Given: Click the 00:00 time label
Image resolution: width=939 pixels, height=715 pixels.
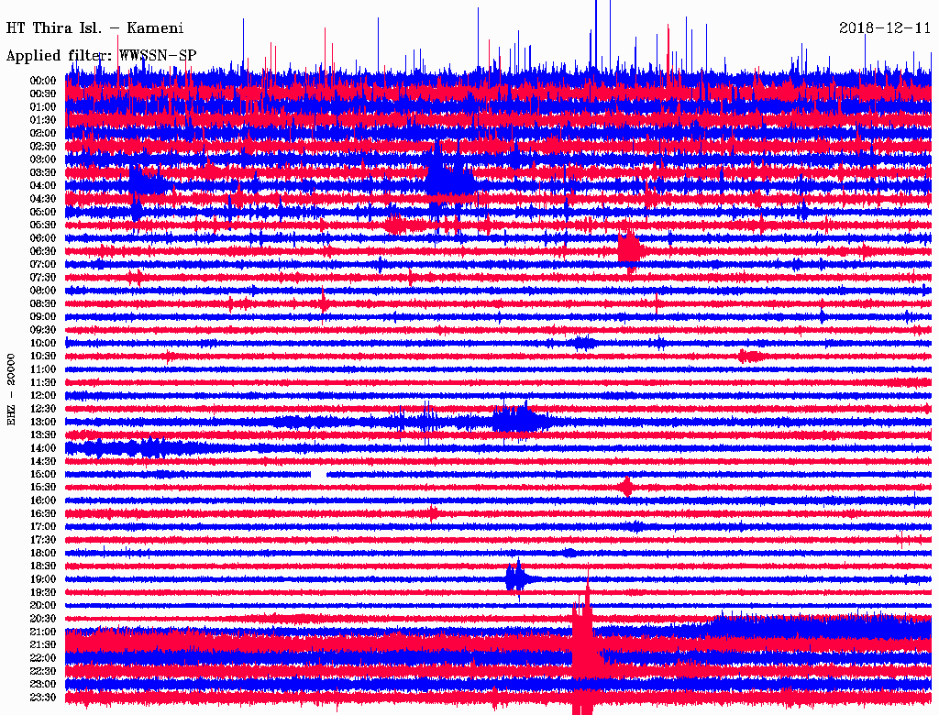Looking at the screenshot, I should (x=43, y=81).
